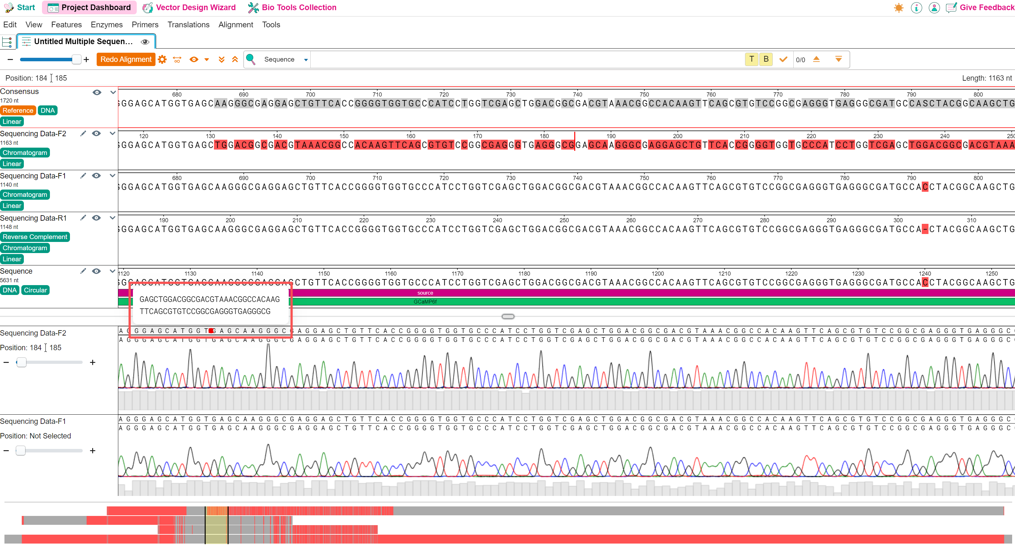
Task: Adjust the top zoom slider handle
Action: [76, 59]
